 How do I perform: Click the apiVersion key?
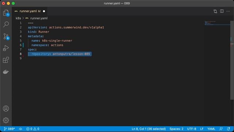coord(37,27)
